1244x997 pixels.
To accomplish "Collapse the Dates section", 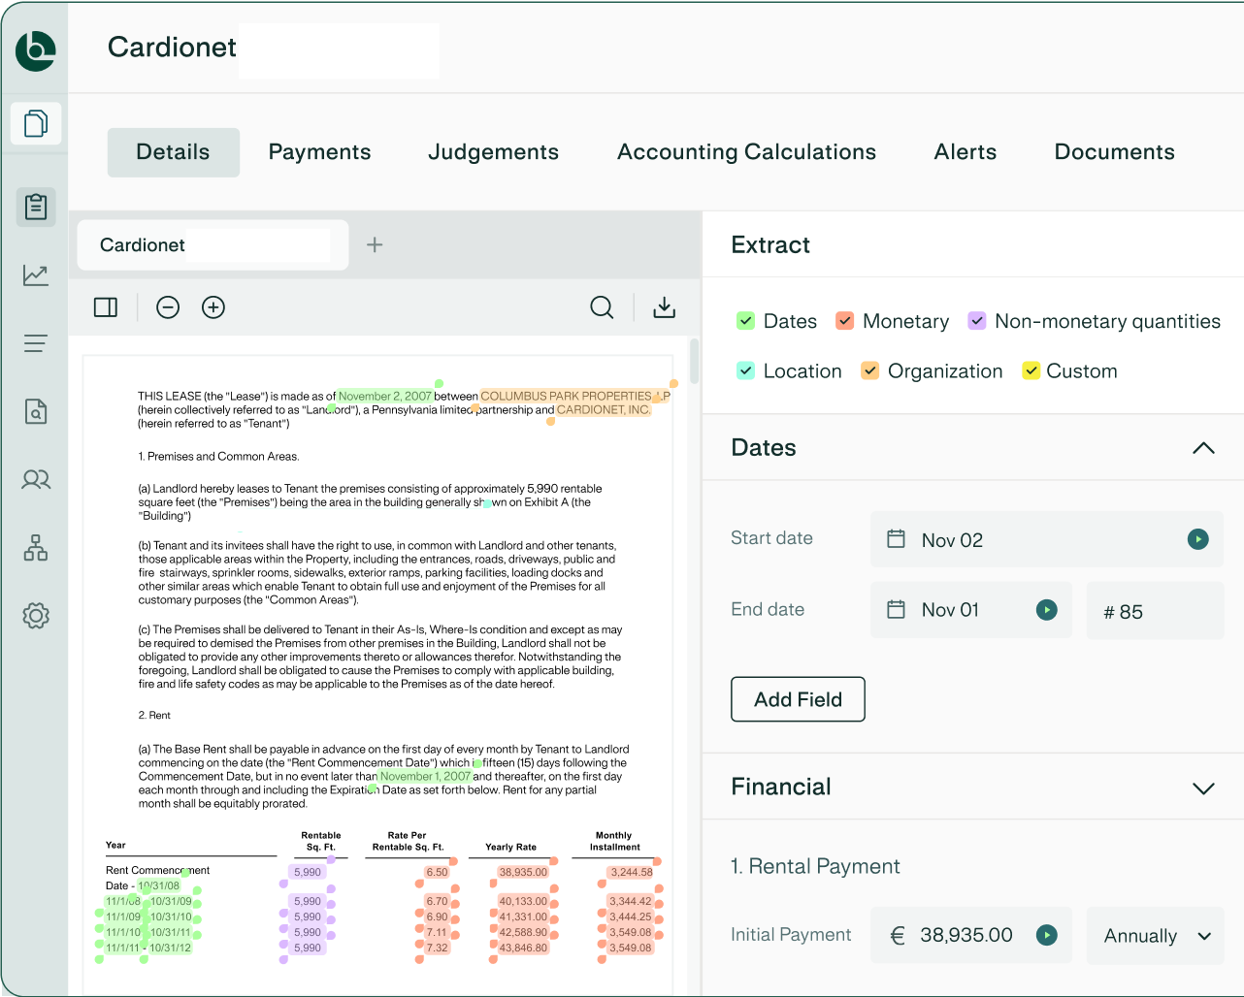I will click(x=1203, y=448).
